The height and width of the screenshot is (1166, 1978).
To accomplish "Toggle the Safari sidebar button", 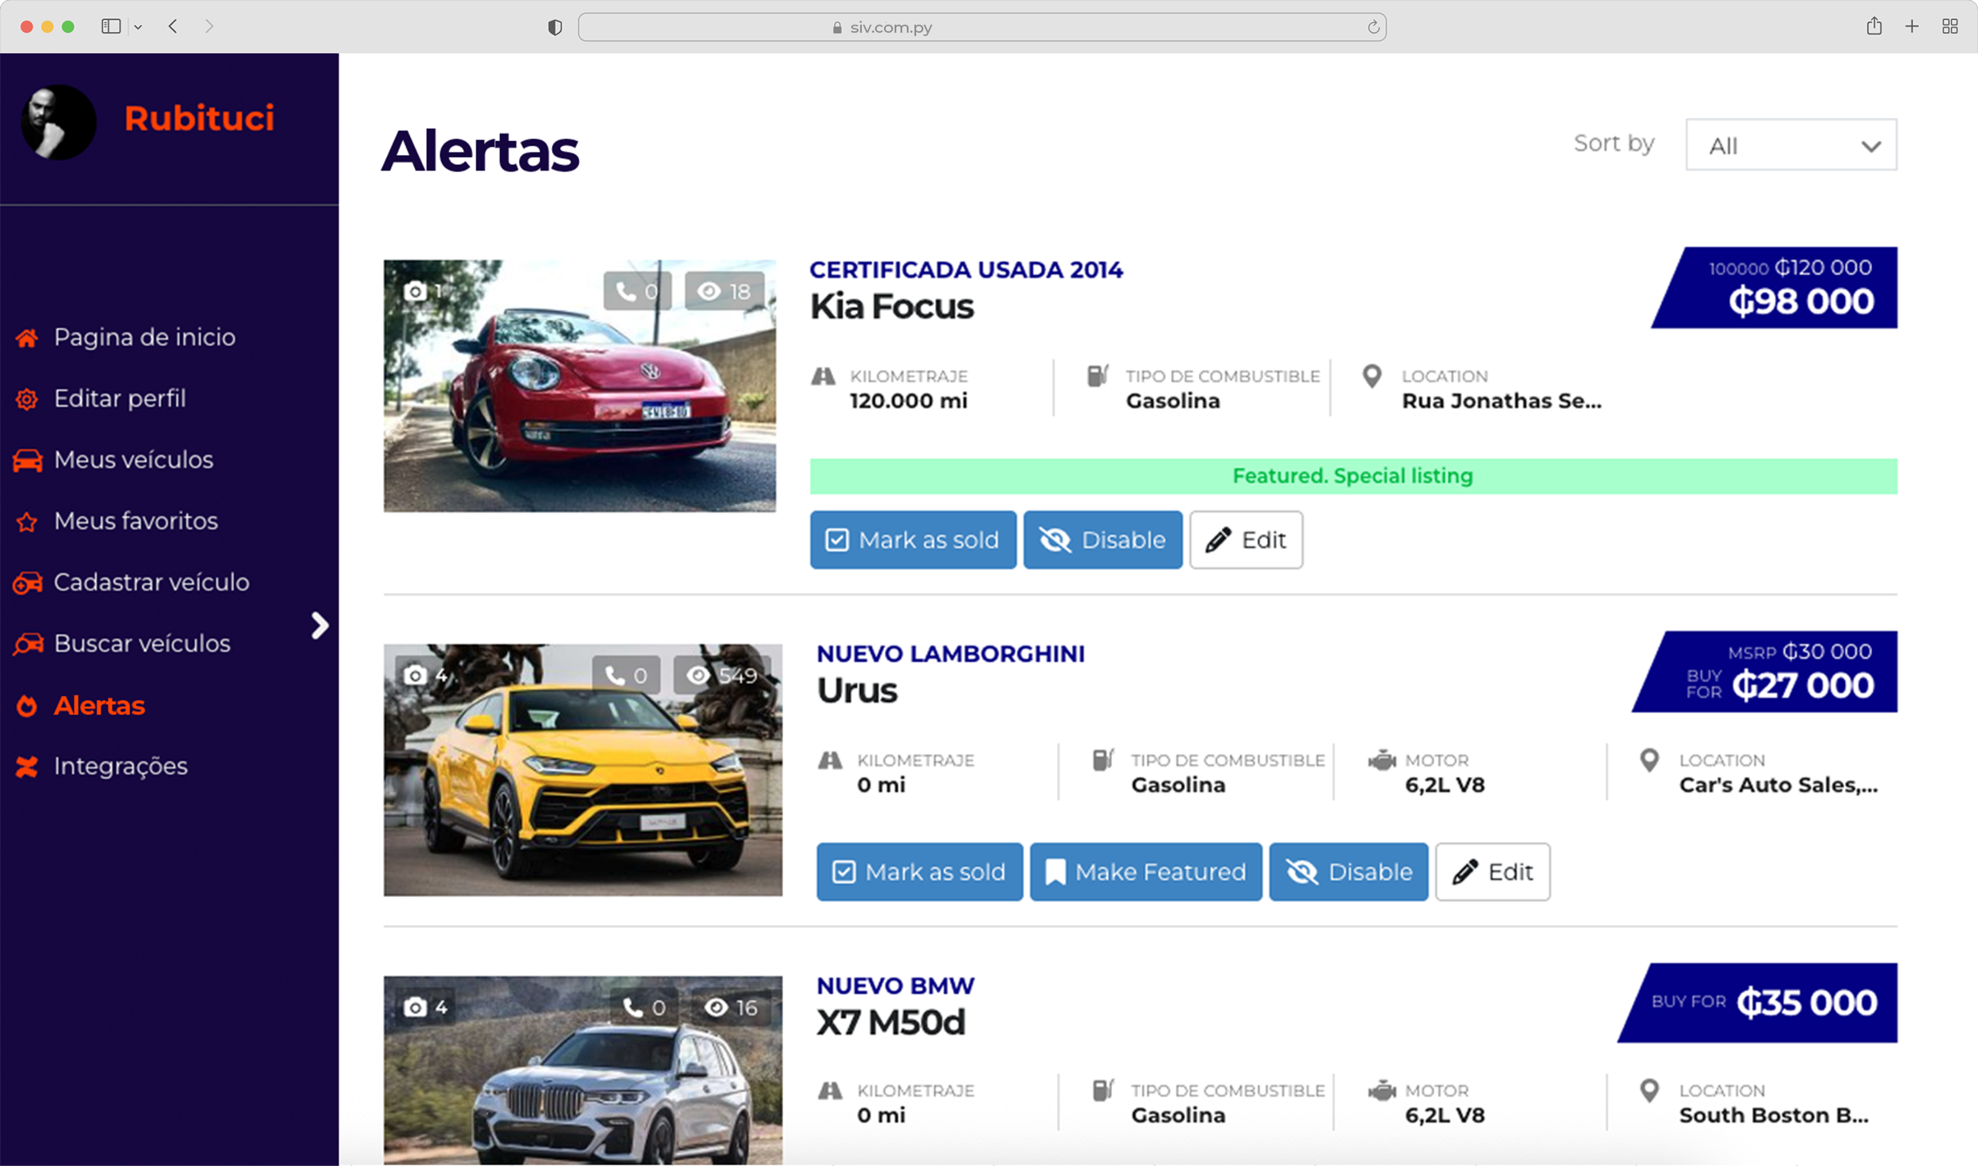I will 112,26.
